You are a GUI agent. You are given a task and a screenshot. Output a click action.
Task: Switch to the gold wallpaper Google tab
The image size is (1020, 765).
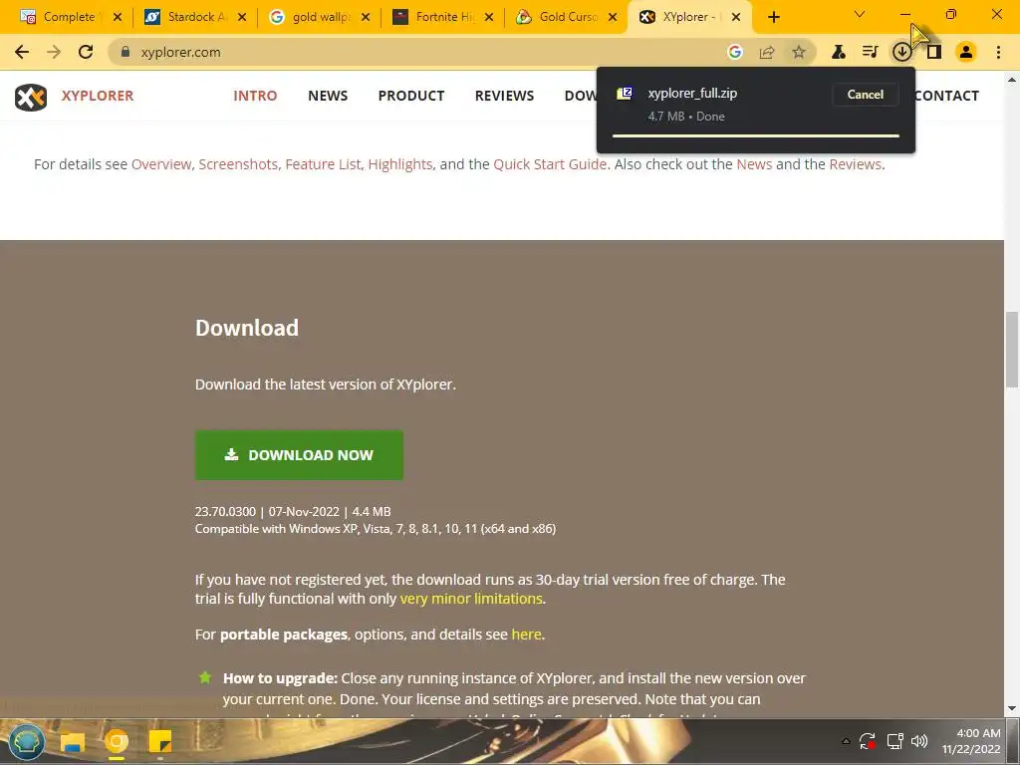click(x=320, y=17)
